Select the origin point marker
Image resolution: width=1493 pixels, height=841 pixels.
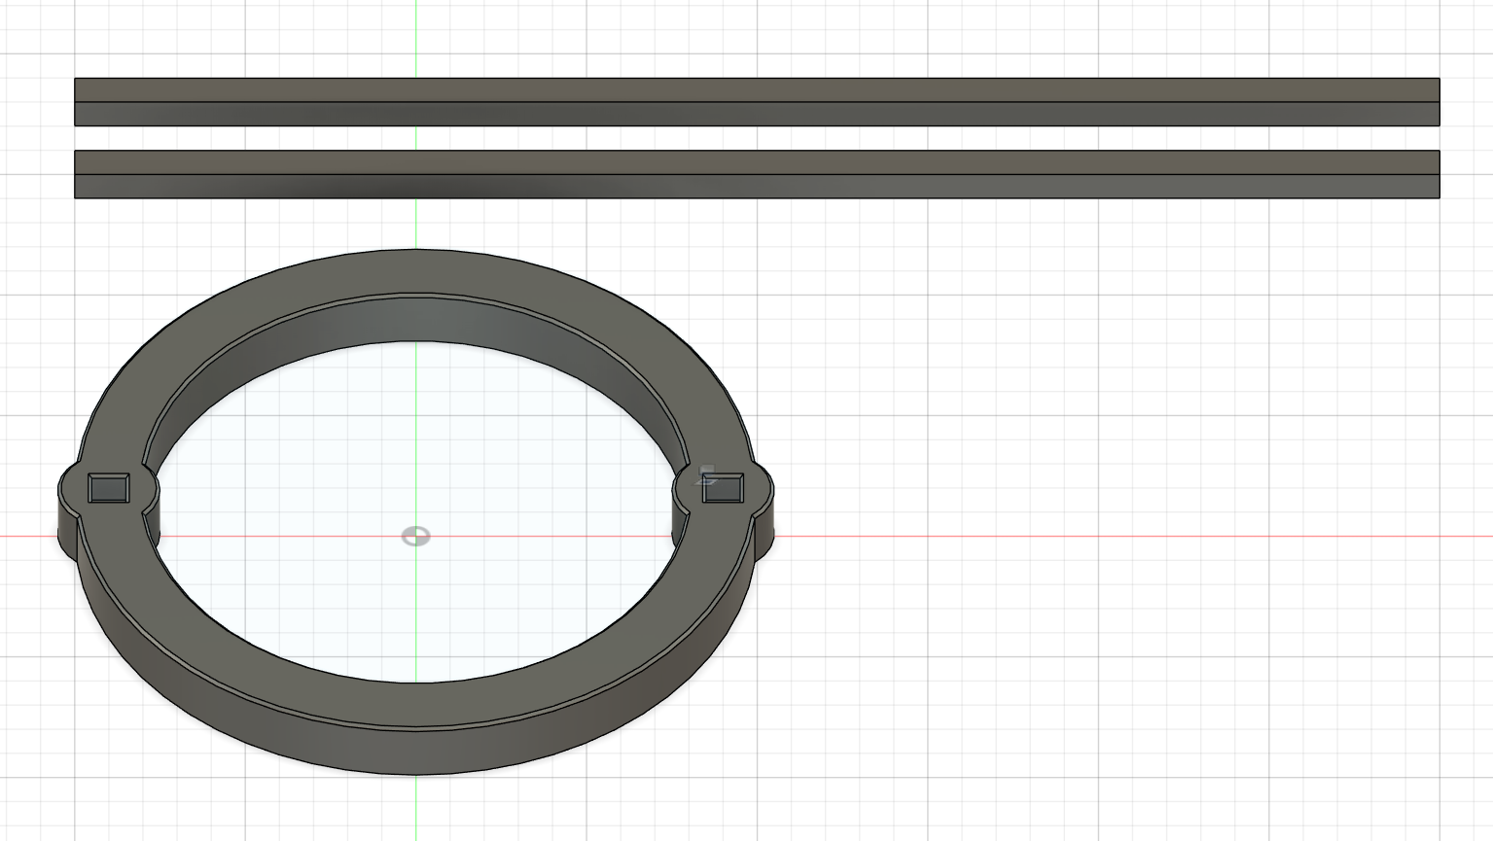[415, 537]
